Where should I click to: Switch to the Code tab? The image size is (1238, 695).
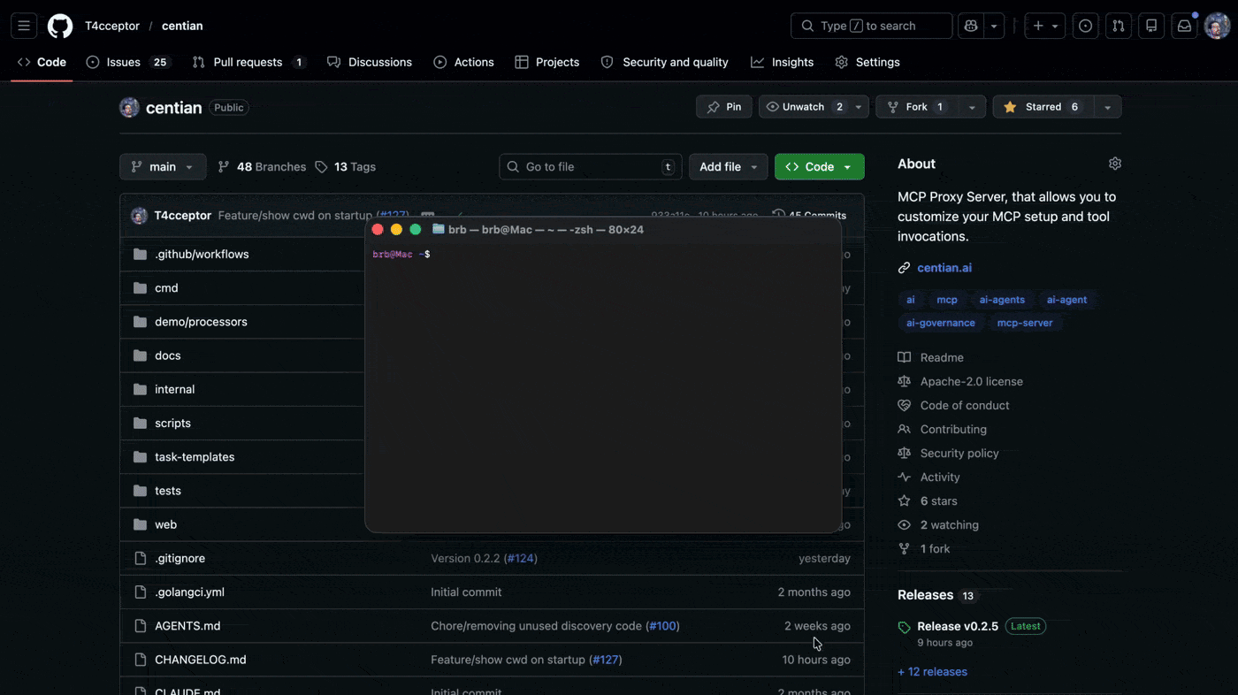(42, 62)
